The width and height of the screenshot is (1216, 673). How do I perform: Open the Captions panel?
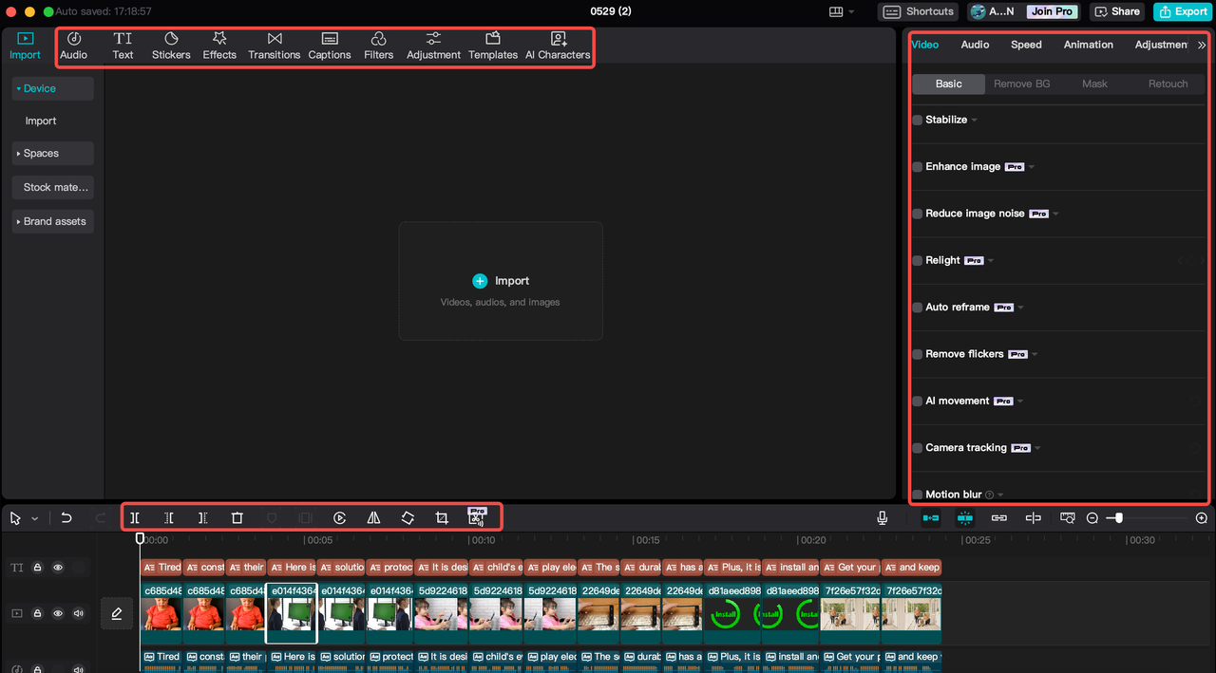(330, 45)
